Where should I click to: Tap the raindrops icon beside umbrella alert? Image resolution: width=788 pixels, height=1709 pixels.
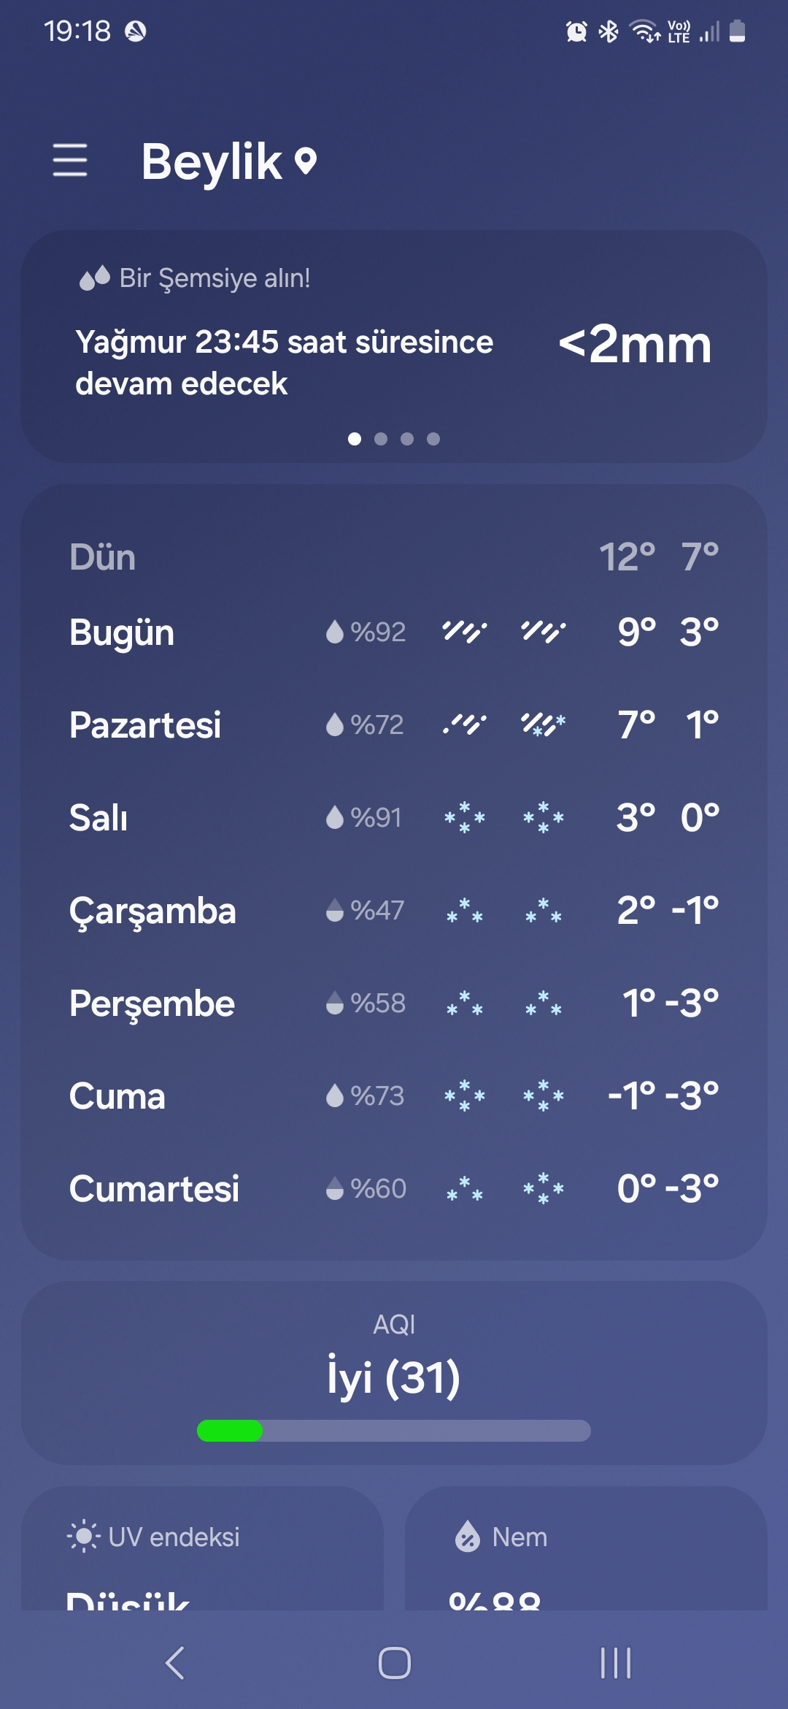point(95,278)
